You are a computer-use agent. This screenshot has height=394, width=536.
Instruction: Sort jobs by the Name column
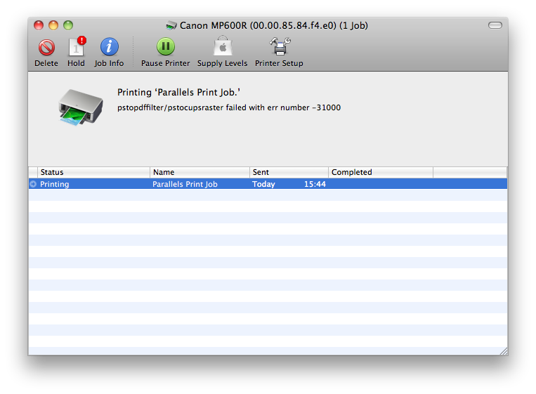pos(200,172)
